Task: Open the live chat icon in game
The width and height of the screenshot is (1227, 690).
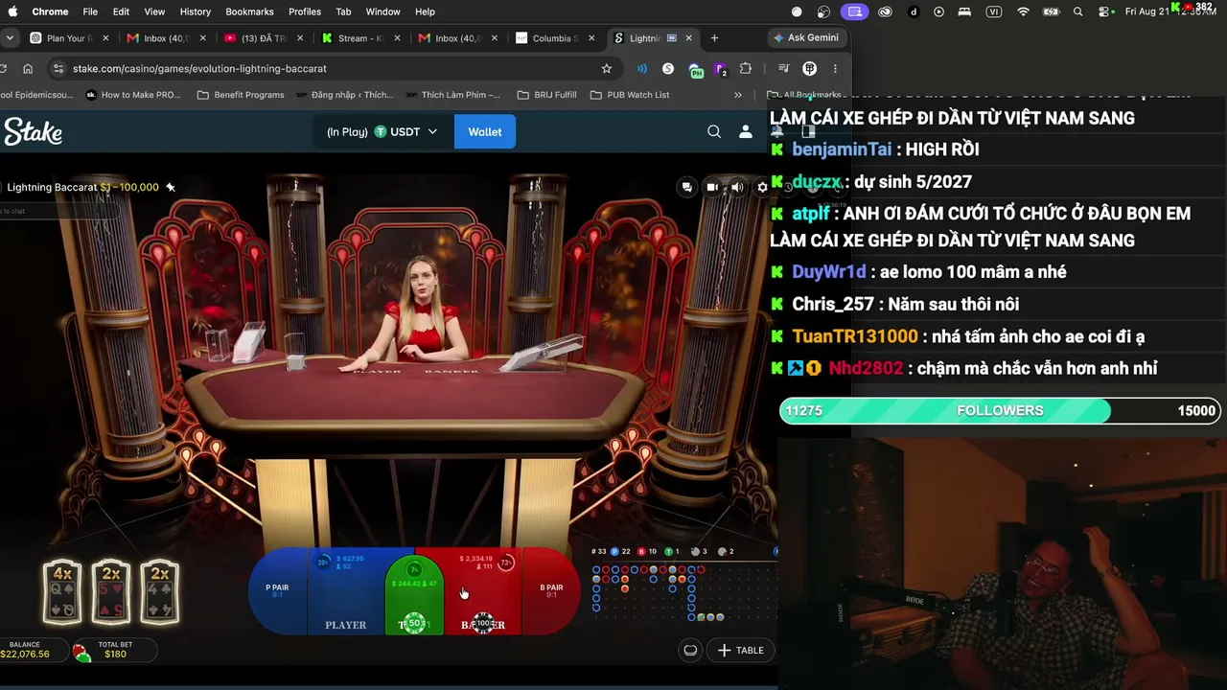Action: point(686,187)
